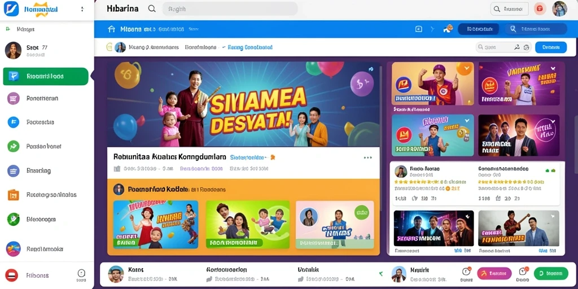Expand chevron on orange top-left grid thumbnail
This screenshot has width=578, height=289.
(x=467, y=68)
